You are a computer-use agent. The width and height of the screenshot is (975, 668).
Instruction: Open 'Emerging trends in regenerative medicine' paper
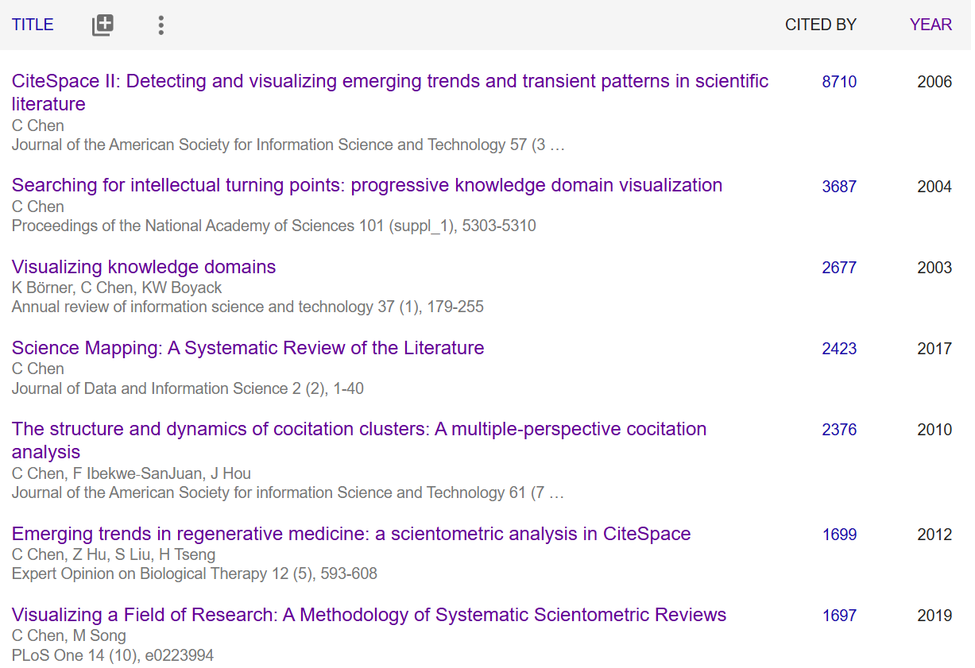(350, 534)
